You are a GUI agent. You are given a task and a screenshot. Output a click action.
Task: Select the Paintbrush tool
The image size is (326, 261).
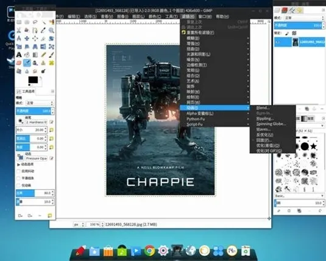(51, 55)
